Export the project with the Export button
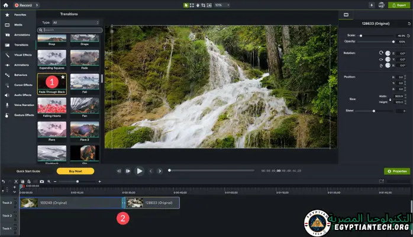The image size is (413, 237). click(399, 5)
